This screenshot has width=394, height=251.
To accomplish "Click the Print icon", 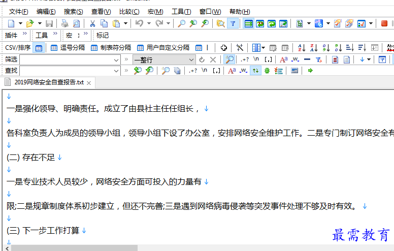I will coord(65,24).
